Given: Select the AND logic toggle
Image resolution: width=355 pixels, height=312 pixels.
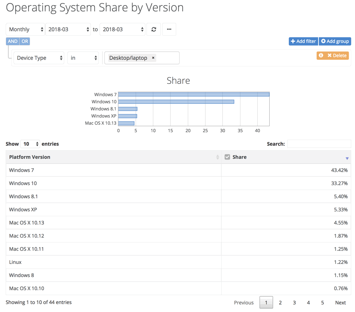Looking at the screenshot, I should pos(12,41).
